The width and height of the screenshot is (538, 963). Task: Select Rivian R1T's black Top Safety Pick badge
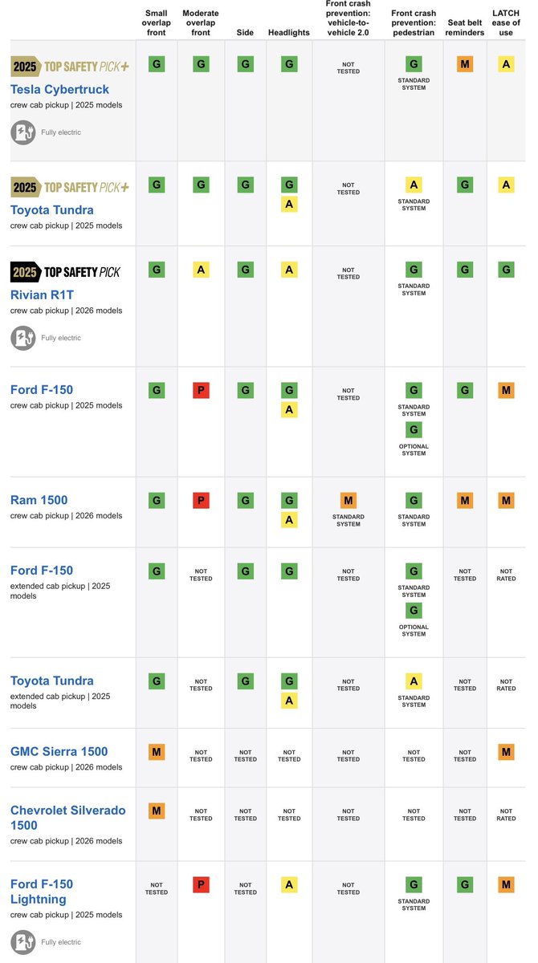click(65, 271)
